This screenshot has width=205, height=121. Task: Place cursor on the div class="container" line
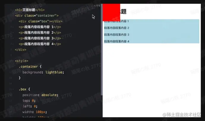click(x=37, y=15)
